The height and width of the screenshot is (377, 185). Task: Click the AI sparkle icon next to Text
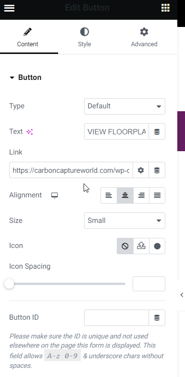click(x=29, y=132)
